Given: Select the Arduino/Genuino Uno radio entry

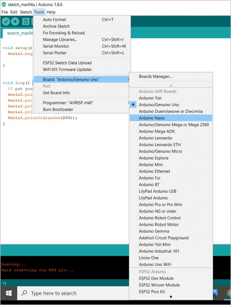Looking at the screenshot, I should (x=171, y=105).
